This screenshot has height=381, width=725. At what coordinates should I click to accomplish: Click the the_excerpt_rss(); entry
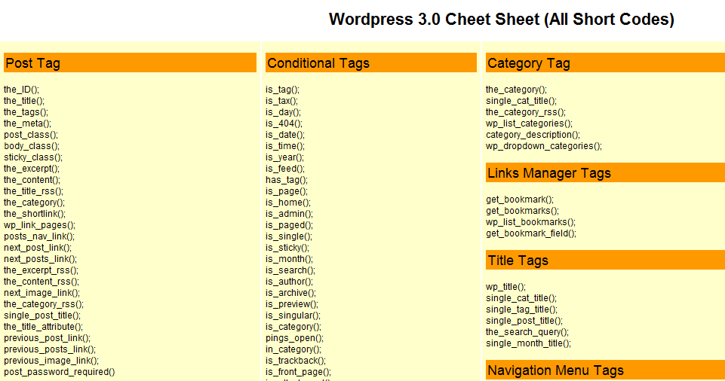coord(41,270)
